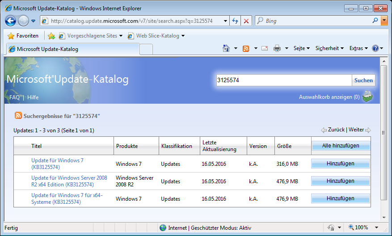Screen dimensions: 392x236
Task: Click the page scrollbar up arrow
Action: (x=384, y=61)
